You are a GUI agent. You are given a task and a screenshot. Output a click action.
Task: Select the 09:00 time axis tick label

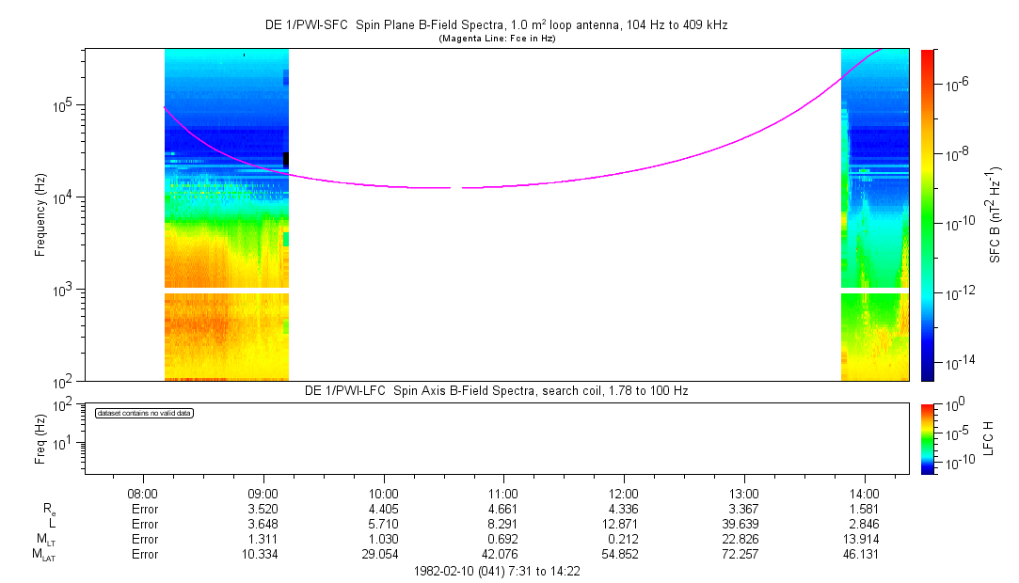[263, 493]
